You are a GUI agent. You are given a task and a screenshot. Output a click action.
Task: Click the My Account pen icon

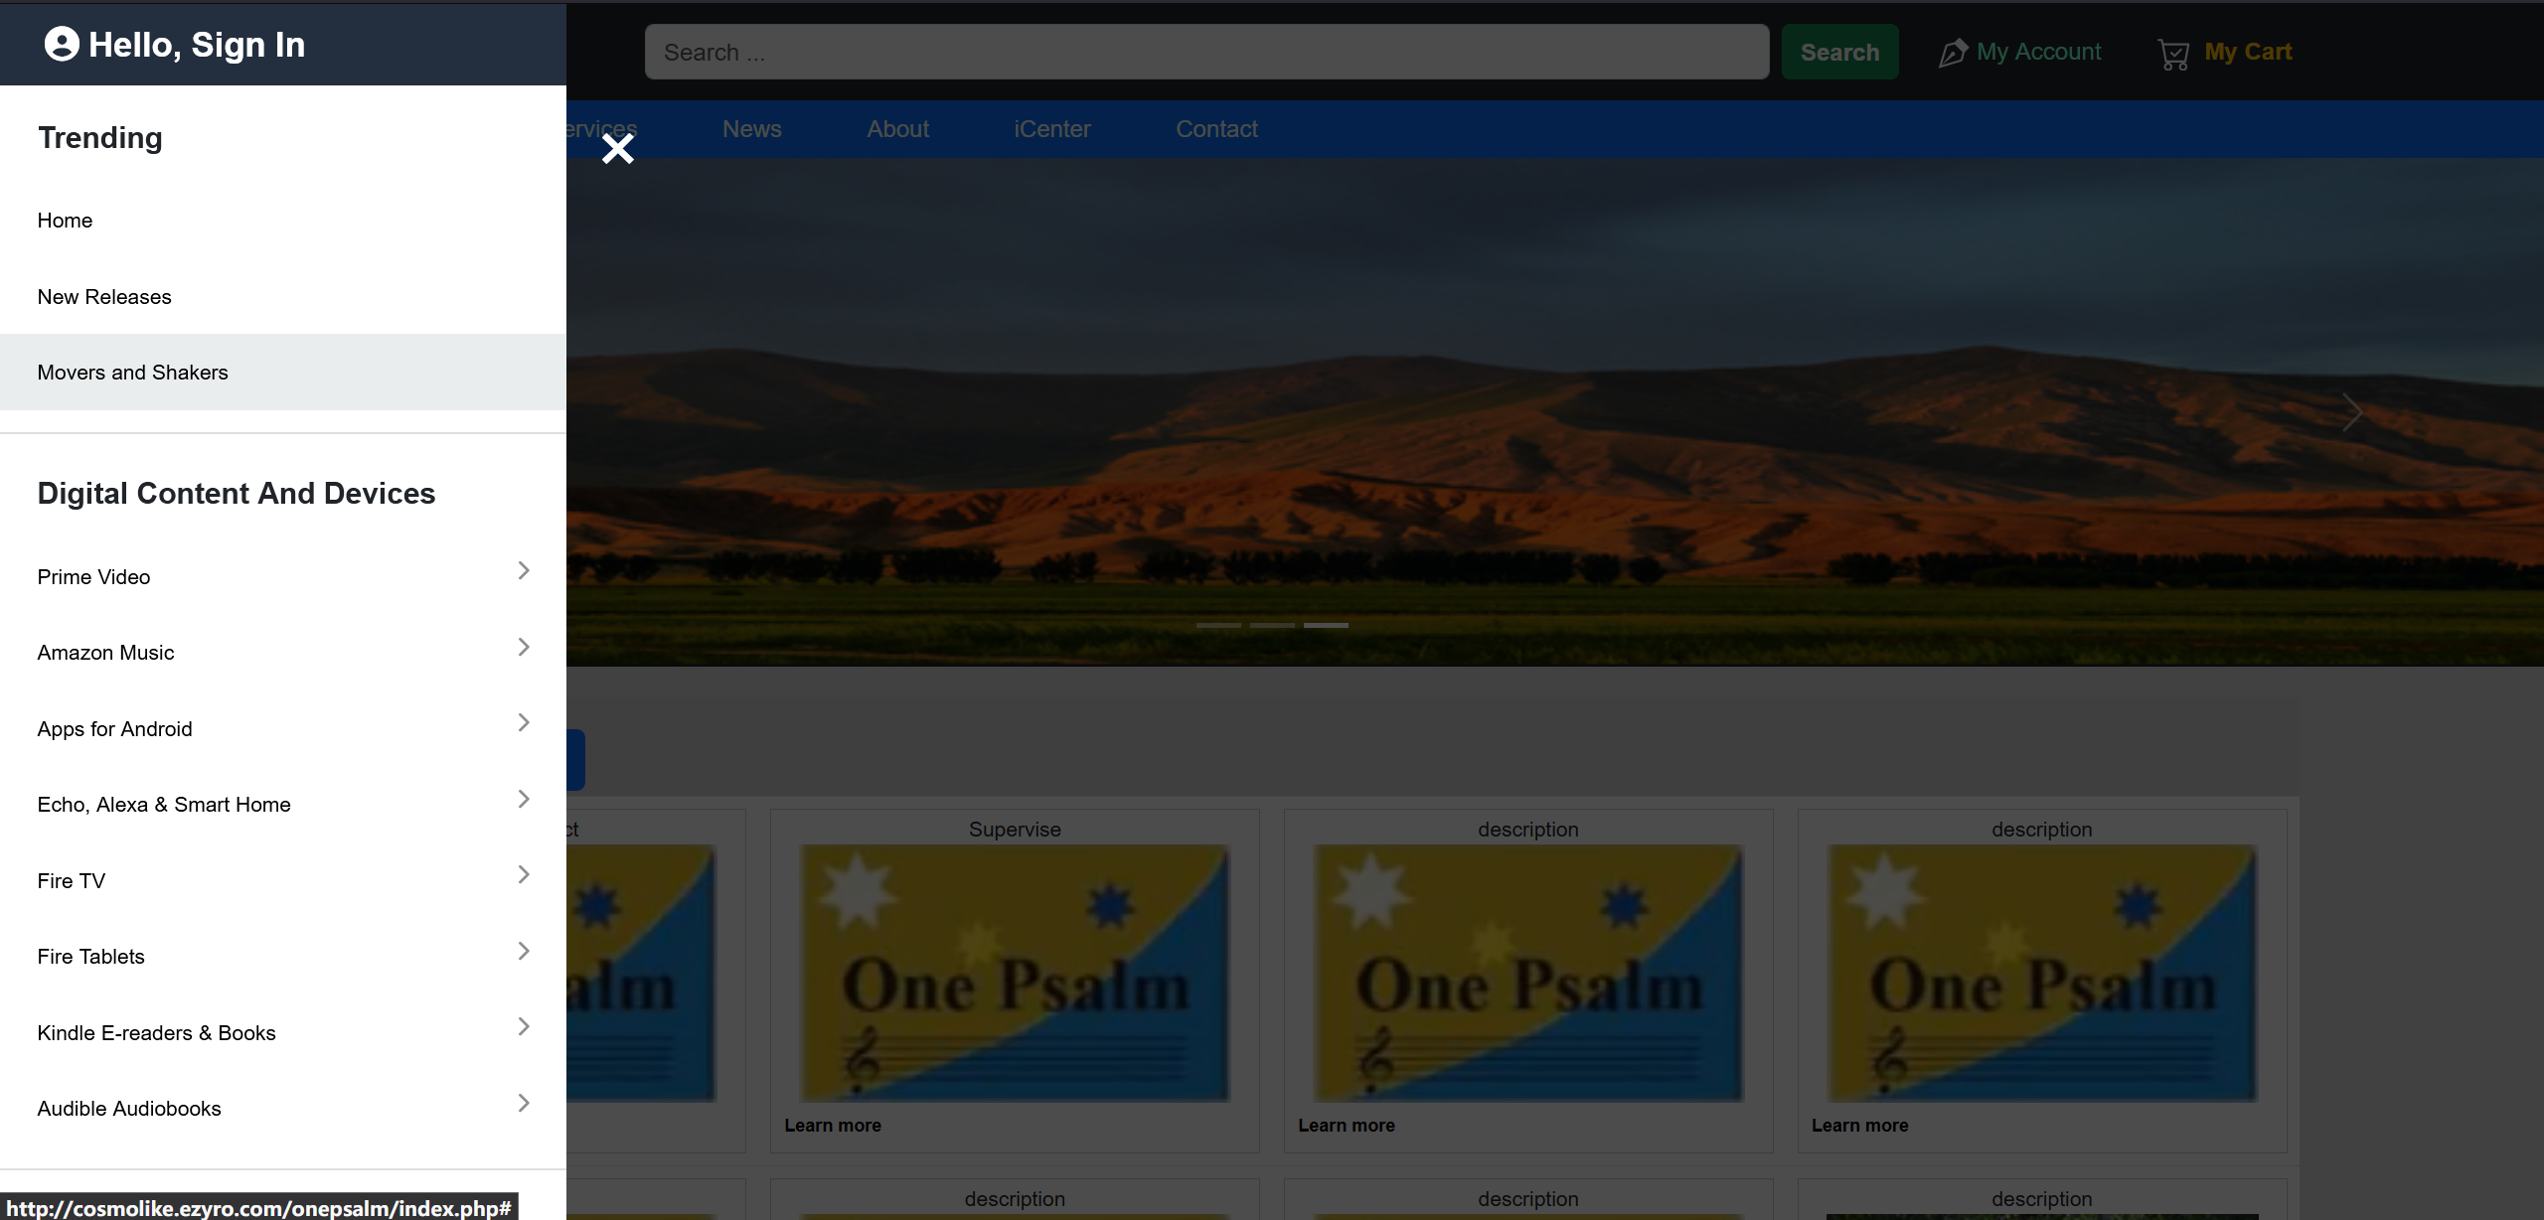point(1953,53)
